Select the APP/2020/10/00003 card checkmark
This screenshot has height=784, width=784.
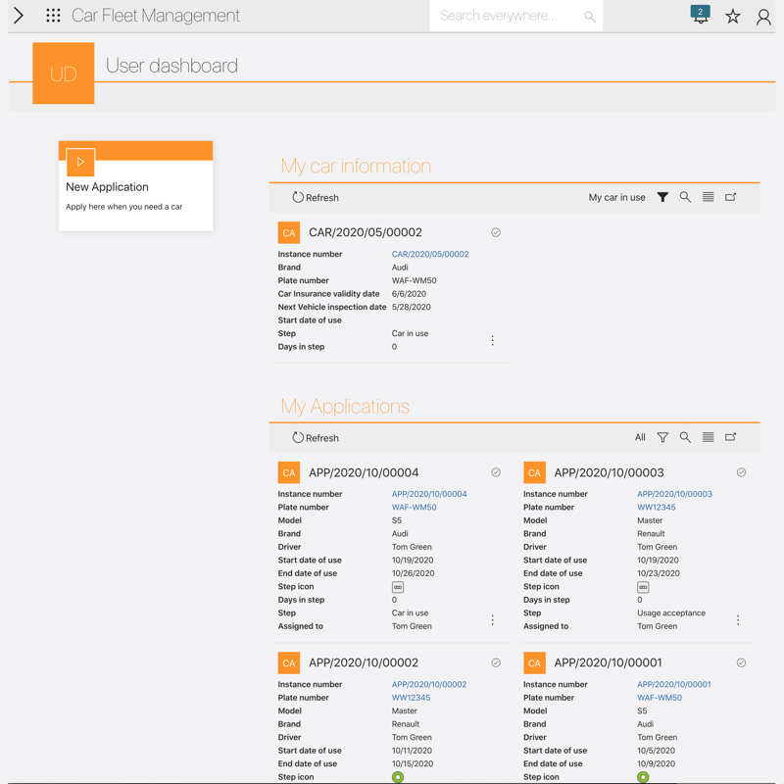click(741, 472)
